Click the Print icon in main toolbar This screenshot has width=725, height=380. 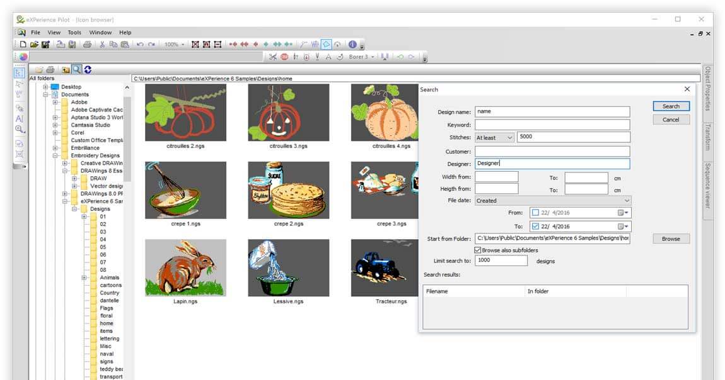click(x=87, y=44)
